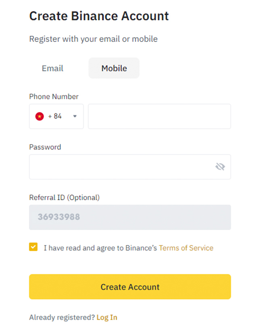
Task: Click the Register with your email subtitle
Action: [x=93, y=39]
